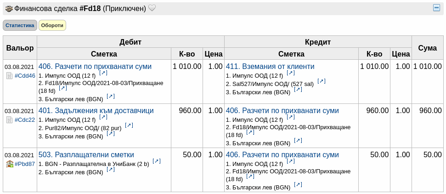Viewport: 446px width, 194px height.
Task: Click the heart favorite icon next to title
Action: [152, 9]
